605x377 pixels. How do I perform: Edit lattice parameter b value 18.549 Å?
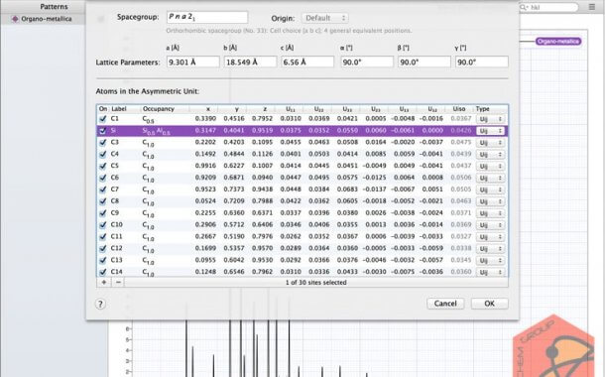coord(250,63)
